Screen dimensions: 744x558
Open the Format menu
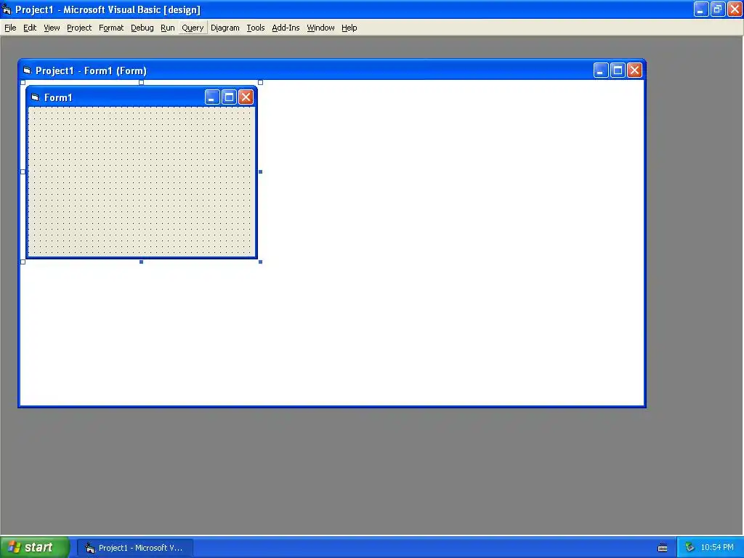click(111, 28)
